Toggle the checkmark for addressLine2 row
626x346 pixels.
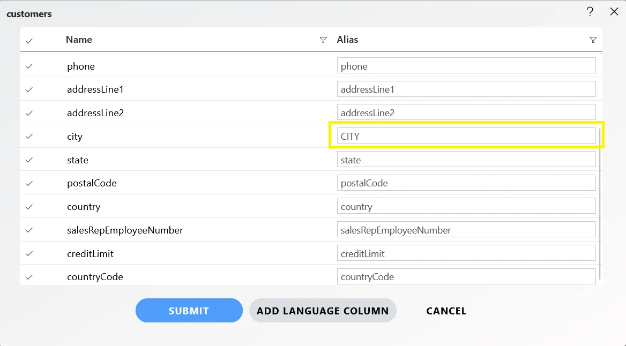(x=29, y=114)
